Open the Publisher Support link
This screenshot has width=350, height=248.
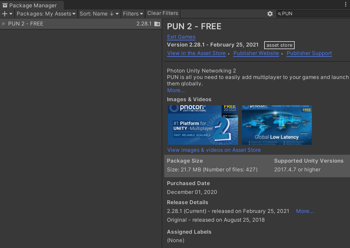(309, 53)
